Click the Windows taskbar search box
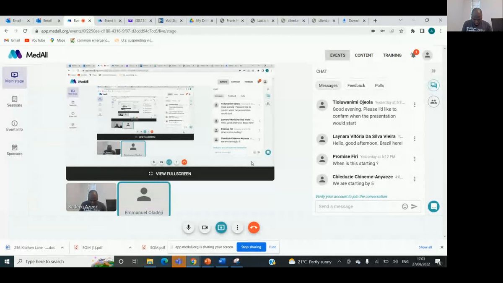The width and height of the screenshot is (503, 283). [64, 262]
